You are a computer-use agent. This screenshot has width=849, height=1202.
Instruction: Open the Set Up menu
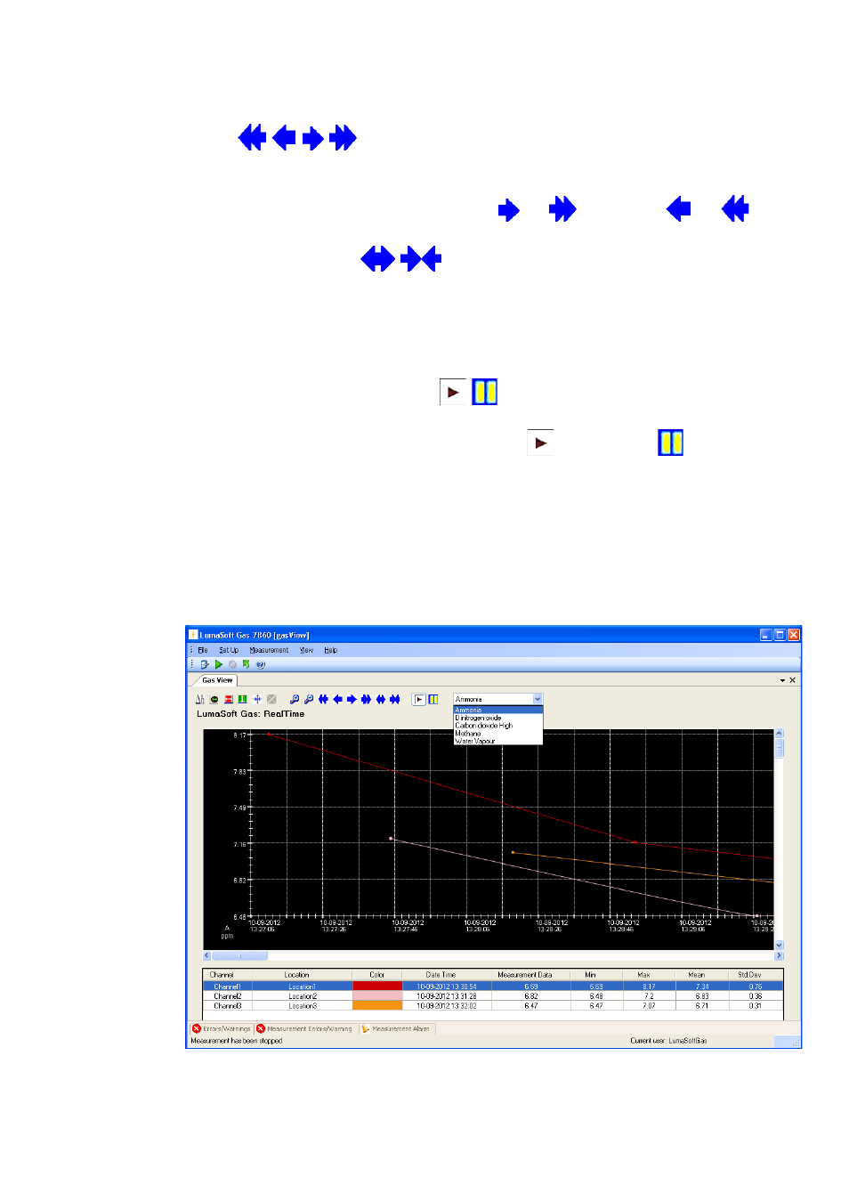pos(229,650)
